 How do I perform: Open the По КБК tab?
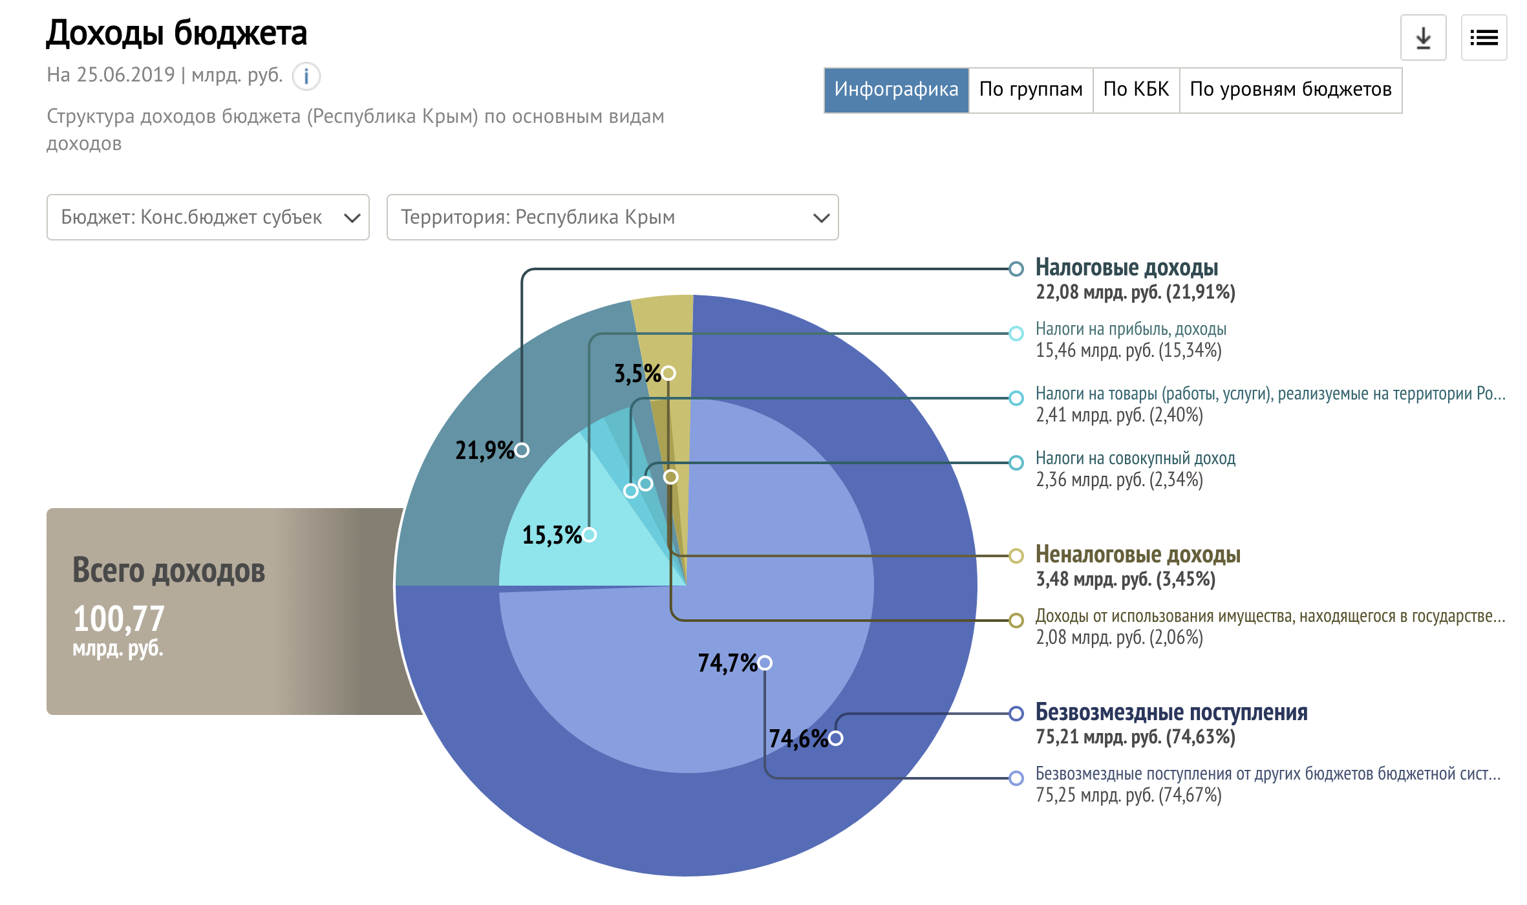coord(1136,90)
